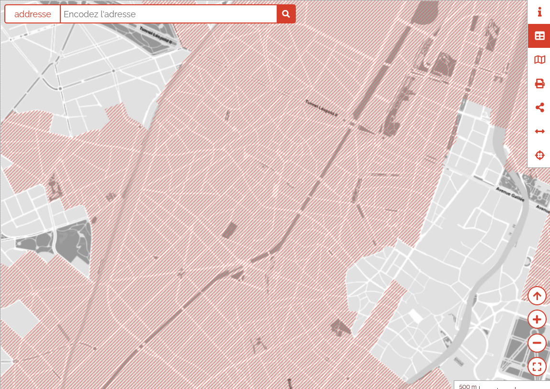Zoom in with the plus button
This screenshot has height=389, width=550.
click(537, 319)
